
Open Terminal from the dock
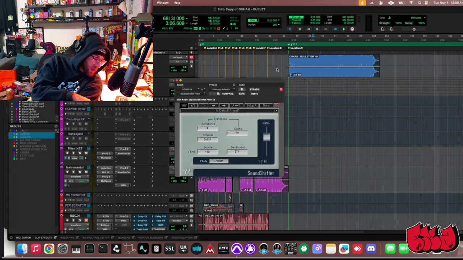coord(103,248)
